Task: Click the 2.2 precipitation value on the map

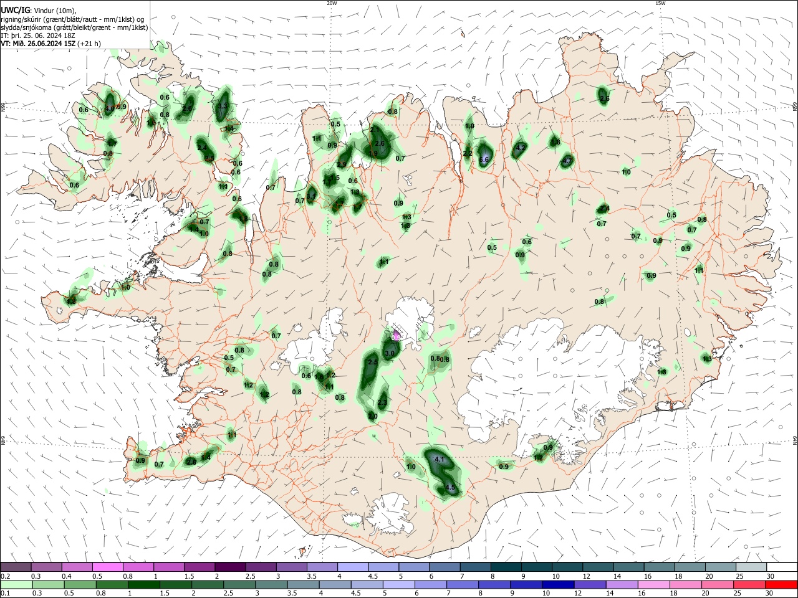Action: pos(468,153)
